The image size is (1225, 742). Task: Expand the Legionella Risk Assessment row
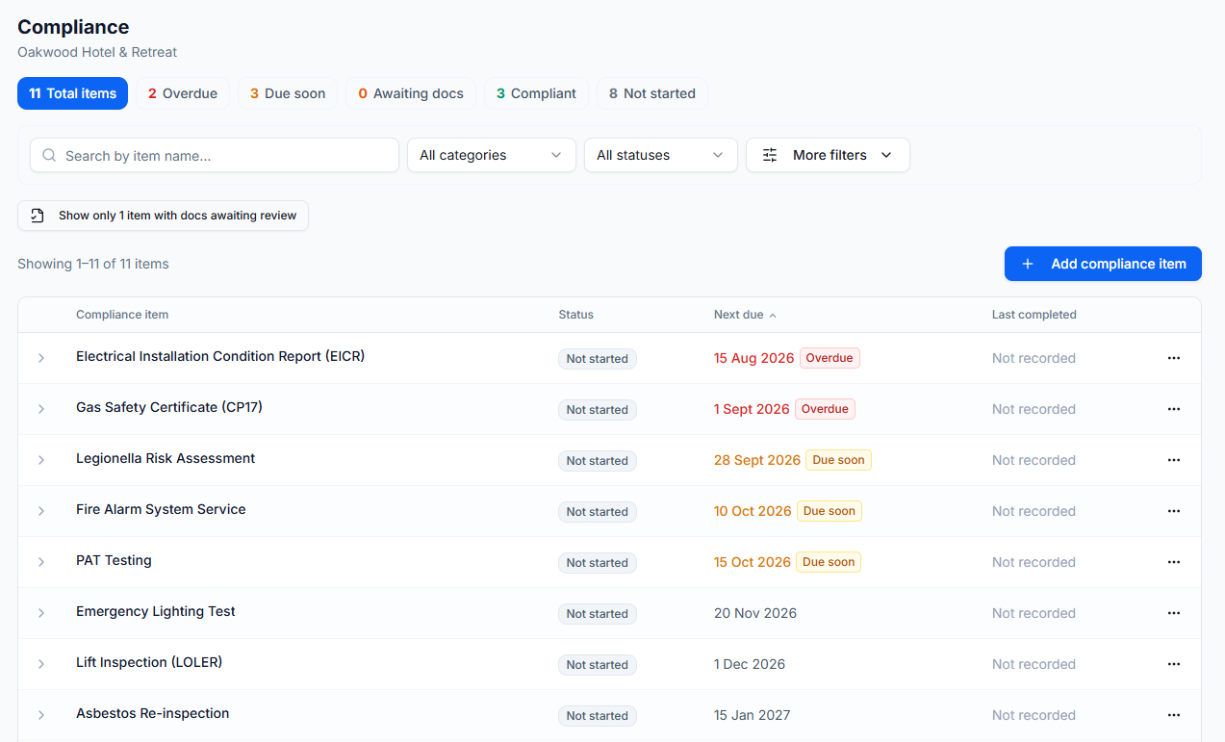click(41, 460)
